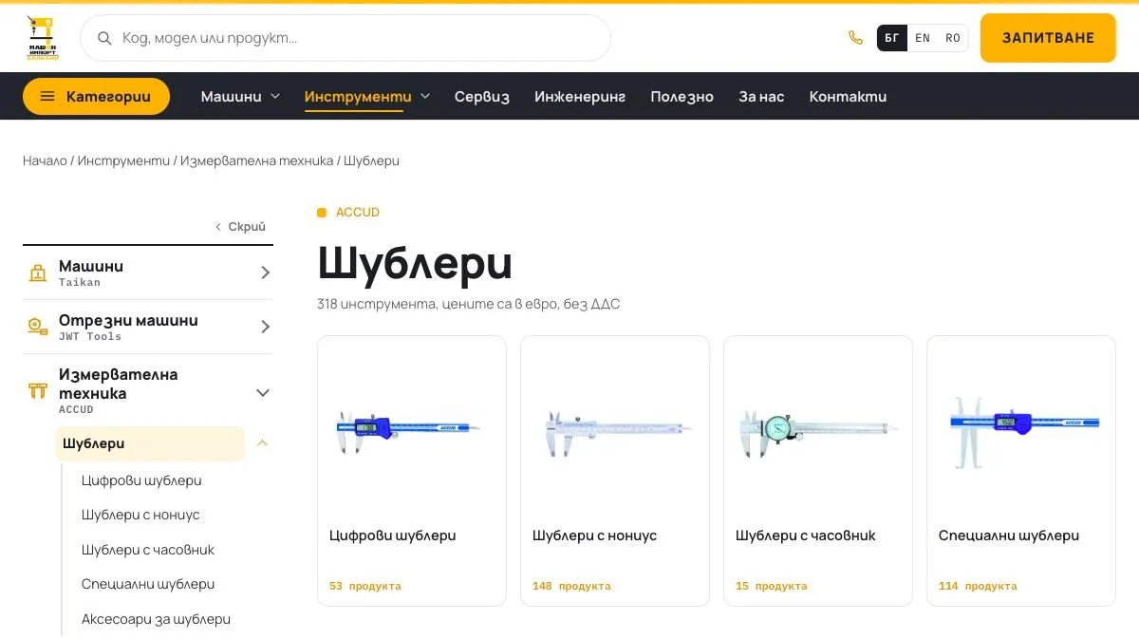Select Цифрови шублери in sidebar
The image size is (1139, 639).
pyautogui.click(x=141, y=480)
